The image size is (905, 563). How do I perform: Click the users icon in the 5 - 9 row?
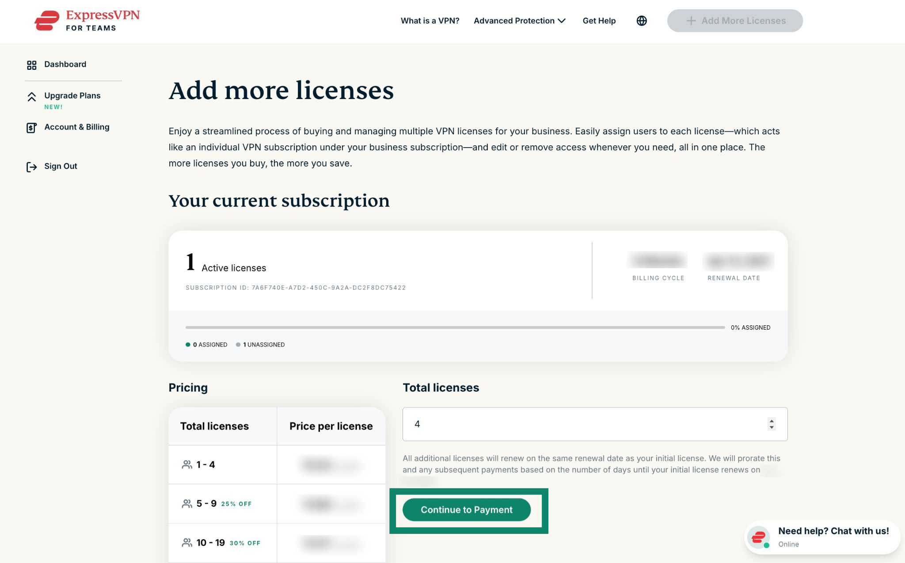tap(187, 504)
